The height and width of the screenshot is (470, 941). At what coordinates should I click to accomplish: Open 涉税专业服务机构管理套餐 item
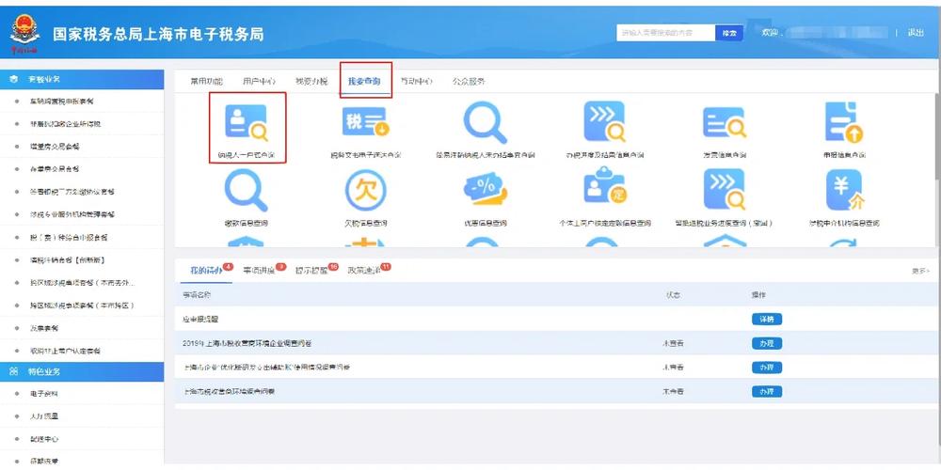[72, 214]
